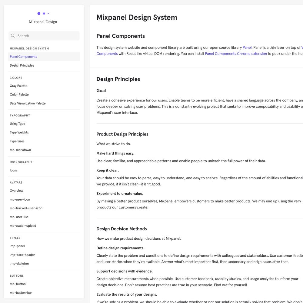Click the "Experiment to create value." text
This screenshot has height=303, width=303.
(x=120, y=194)
